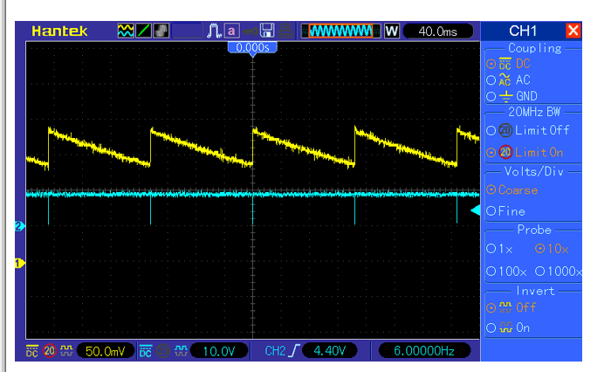This screenshot has height=372, width=611.
Task: Select GND coupling
Action: coord(512,96)
